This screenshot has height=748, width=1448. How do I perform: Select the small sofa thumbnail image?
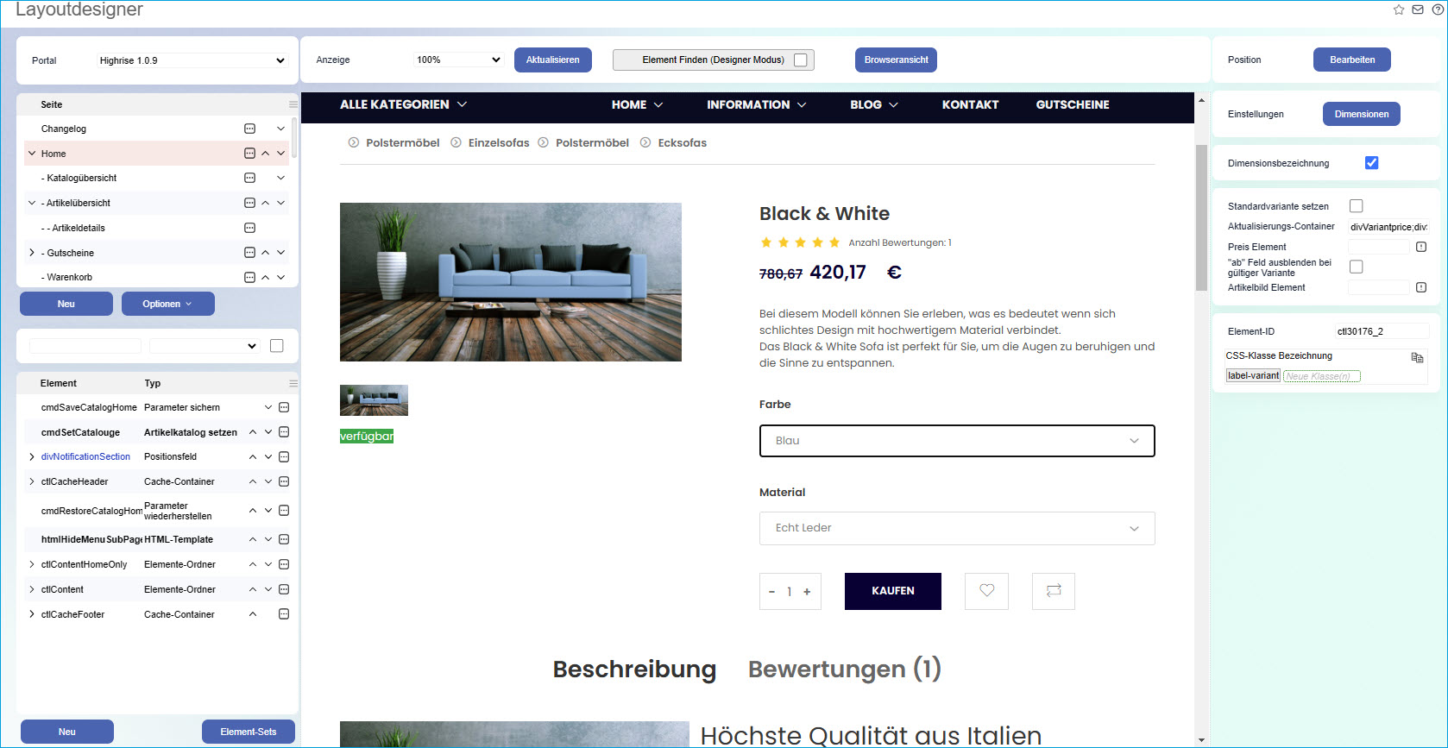point(374,400)
